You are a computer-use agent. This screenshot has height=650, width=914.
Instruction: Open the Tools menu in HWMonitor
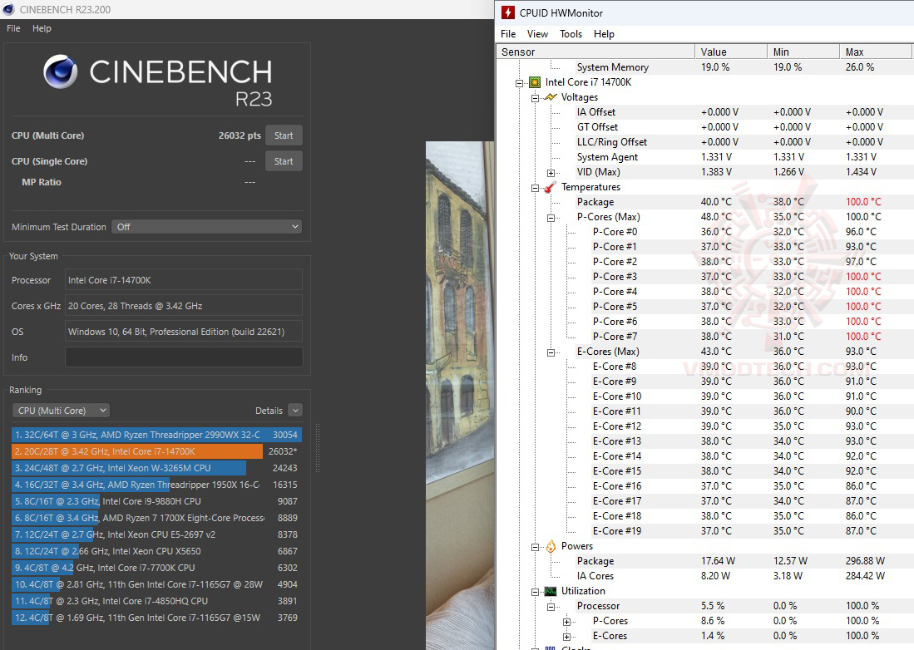(x=571, y=34)
